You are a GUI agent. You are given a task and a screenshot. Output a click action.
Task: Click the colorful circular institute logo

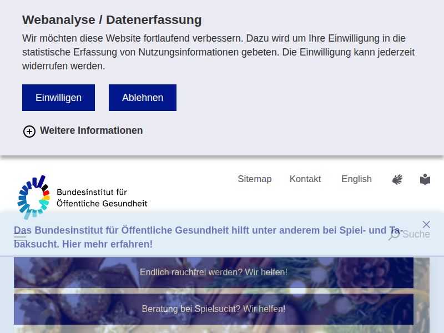point(33,197)
